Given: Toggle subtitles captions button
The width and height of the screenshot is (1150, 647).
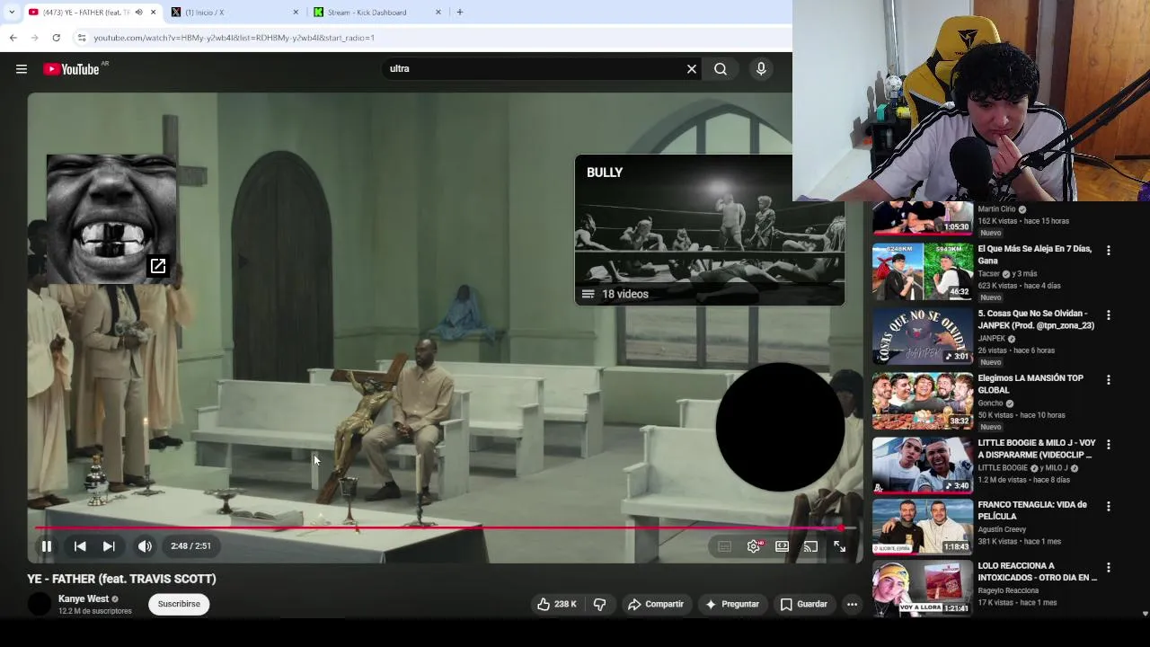Looking at the screenshot, I should pos(724,546).
